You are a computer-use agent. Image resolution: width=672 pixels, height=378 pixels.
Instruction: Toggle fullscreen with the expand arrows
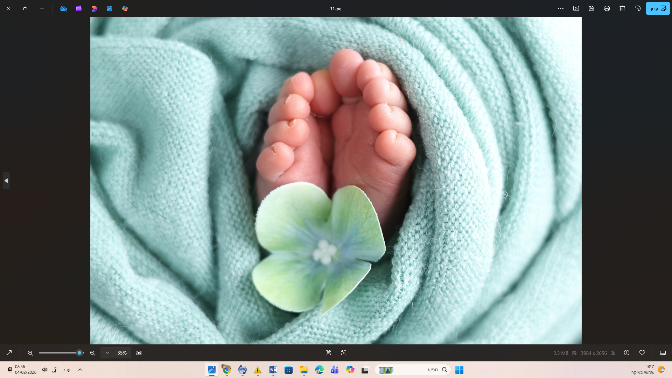coord(9,353)
